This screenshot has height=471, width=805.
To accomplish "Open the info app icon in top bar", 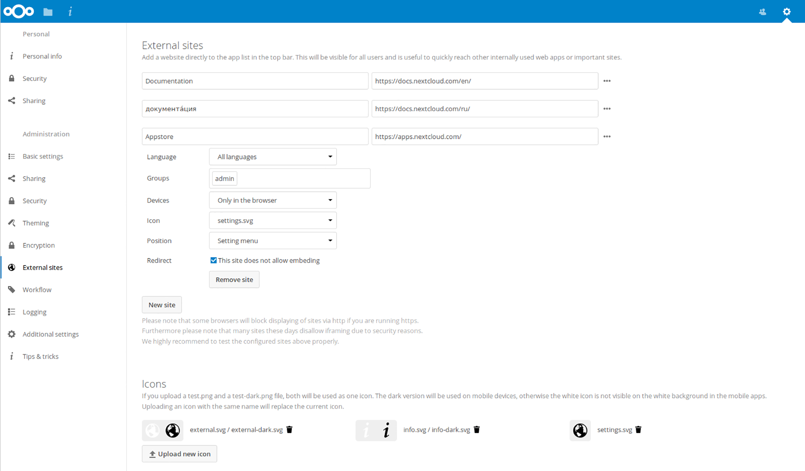I will [x=70, y=12].
